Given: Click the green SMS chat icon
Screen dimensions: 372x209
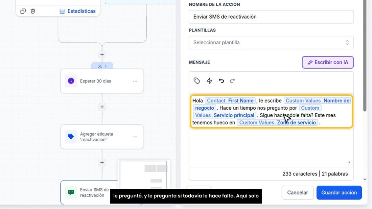Looking at the screenshot, I should pos(71,192).
